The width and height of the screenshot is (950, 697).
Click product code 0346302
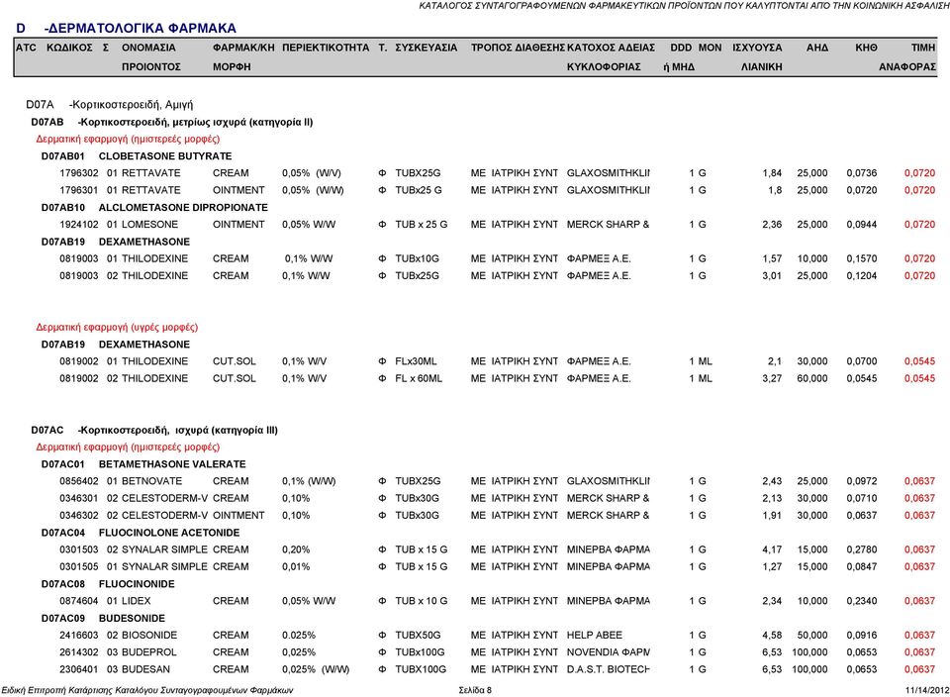click(79, 516)
